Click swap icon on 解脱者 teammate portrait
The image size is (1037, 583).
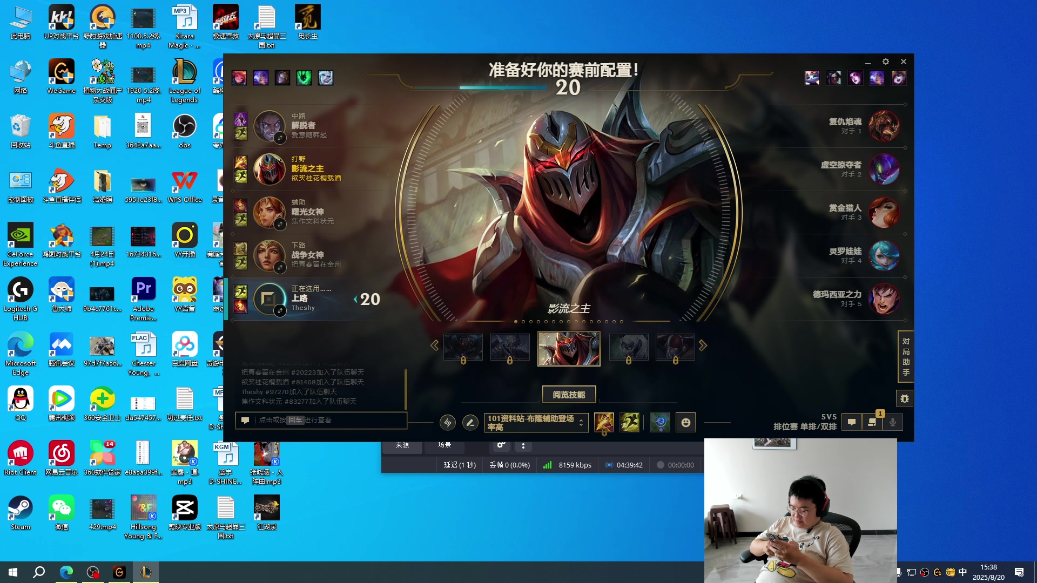pos(280,138)
